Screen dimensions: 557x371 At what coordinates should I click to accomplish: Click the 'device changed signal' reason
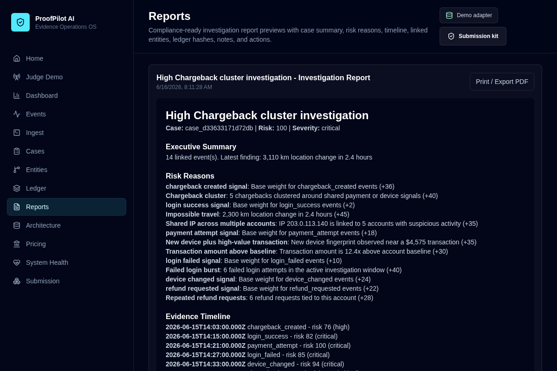(268, 279)
